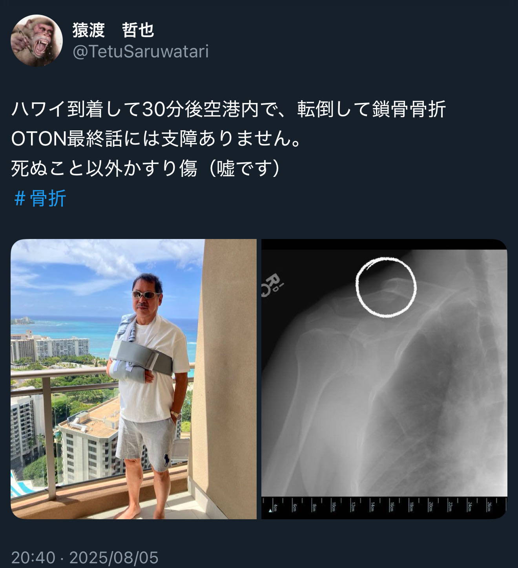Click the OTON最終話 line of the tweet

156,139
